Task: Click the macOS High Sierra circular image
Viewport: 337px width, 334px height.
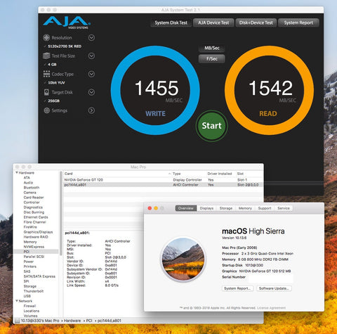Action: point(183,259)
